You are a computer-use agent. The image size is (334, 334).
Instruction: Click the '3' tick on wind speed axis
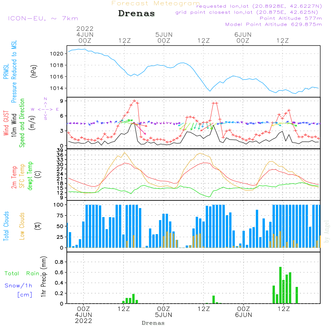pyautogui.click(x=62, y=131)
